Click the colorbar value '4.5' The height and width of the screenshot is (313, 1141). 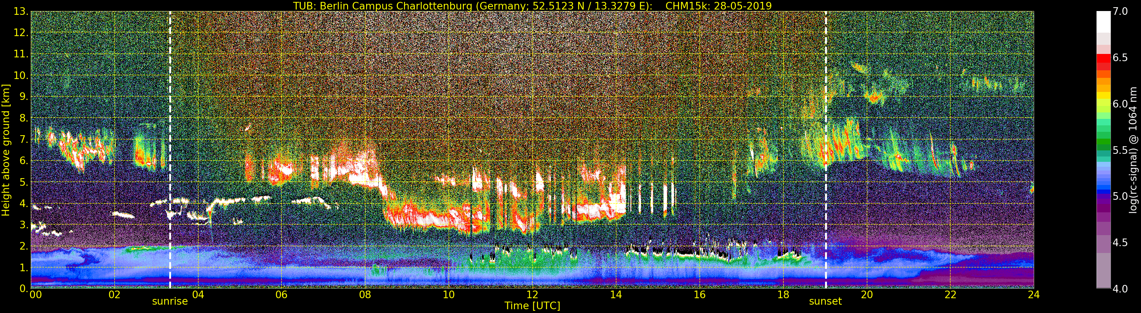click(1120, 242)
